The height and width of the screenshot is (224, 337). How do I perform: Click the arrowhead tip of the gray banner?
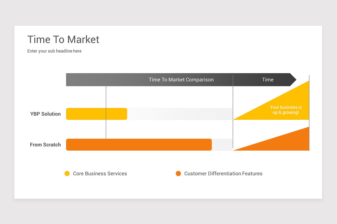293,80
